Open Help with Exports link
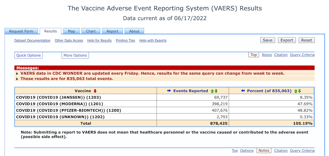329x156 pixels. [x=153, y=41]
